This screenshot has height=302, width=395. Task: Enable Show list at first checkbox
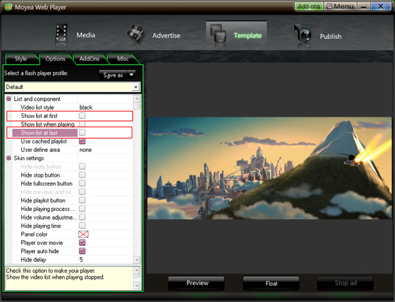click(x=82, y=116)
